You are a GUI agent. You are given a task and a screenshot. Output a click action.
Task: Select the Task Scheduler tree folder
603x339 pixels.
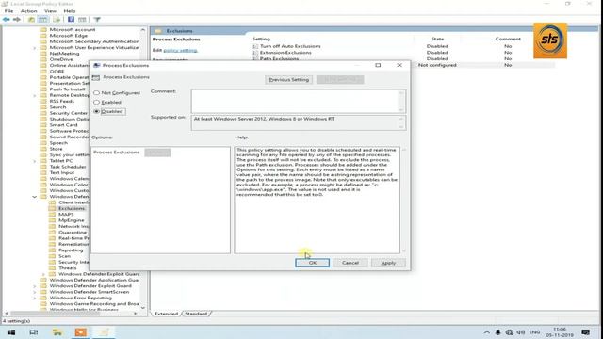pyautogui.click(x=68, y=167)
